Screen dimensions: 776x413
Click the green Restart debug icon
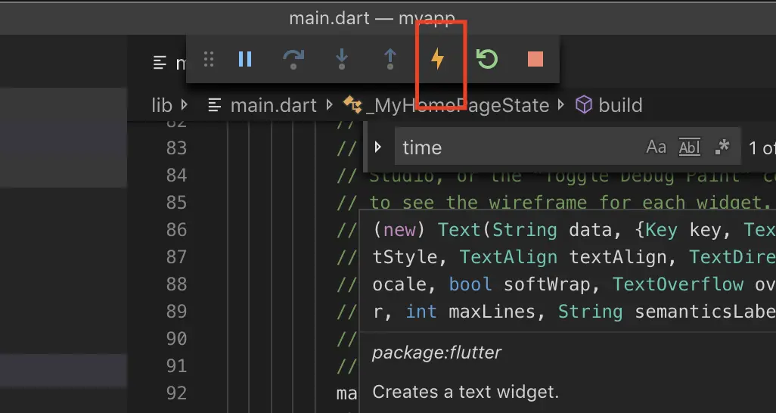[x=487, y=60]
